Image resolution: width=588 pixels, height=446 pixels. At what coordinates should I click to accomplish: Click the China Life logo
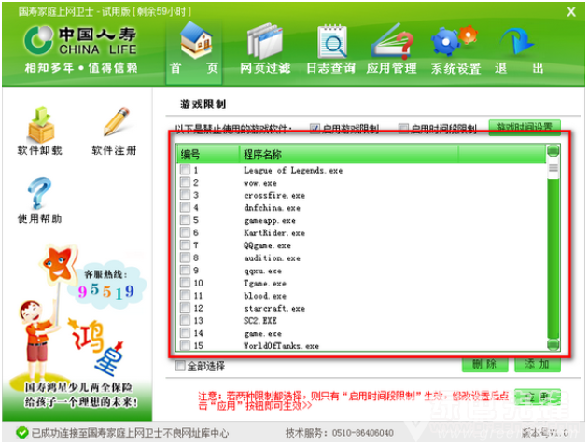tap(80, 40)
